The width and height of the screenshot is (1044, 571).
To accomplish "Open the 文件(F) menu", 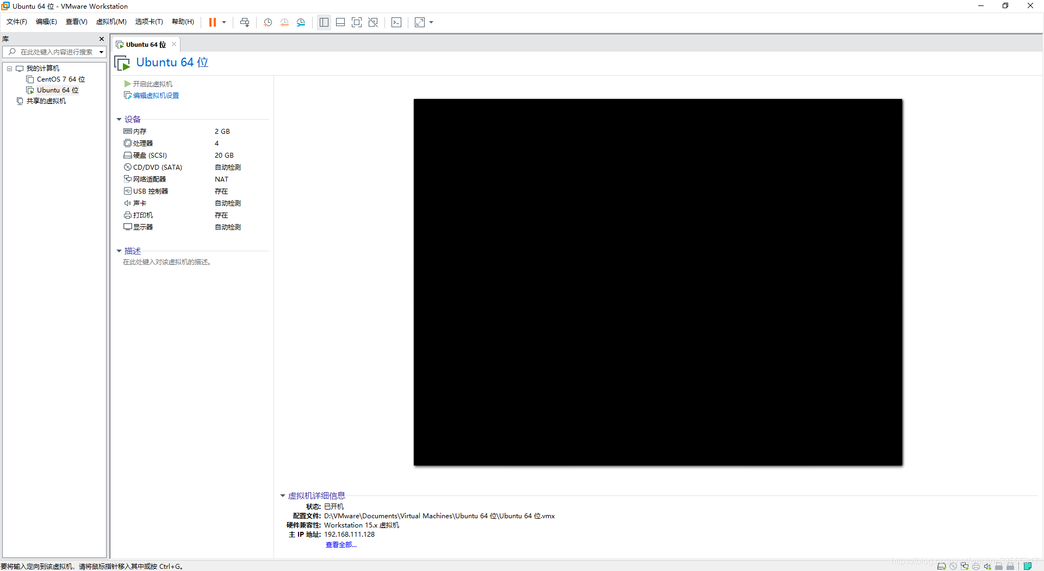I will [x=16, y=22].
